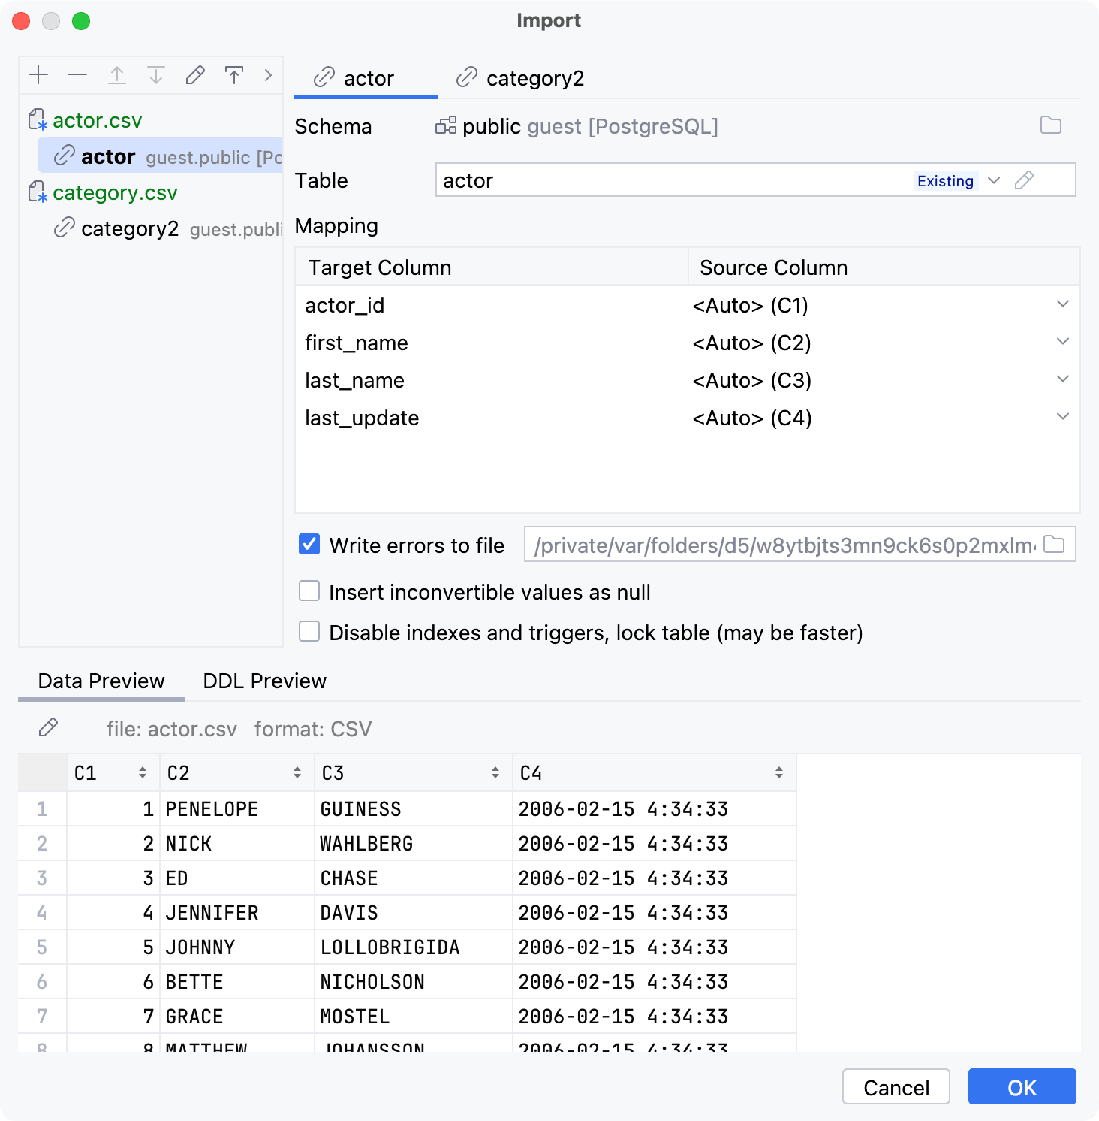Click the upload icon in the file toolbar
Image resolution: width=1099 pixels, height=1121 pixels.
(x=234, y=75)
